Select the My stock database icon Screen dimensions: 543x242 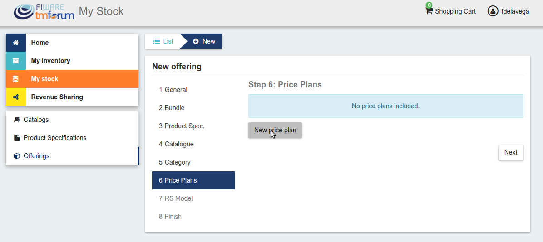(15, 79)
